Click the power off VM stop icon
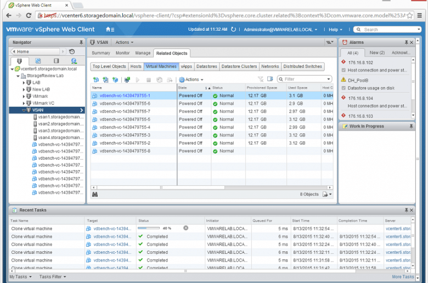 [149, 80]
